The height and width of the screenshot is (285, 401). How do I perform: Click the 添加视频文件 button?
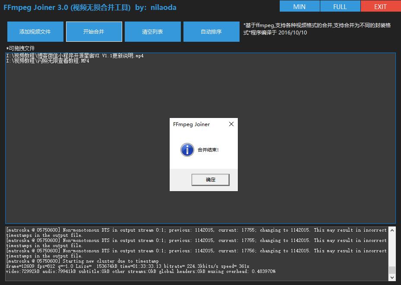click(x=35, y=32)
